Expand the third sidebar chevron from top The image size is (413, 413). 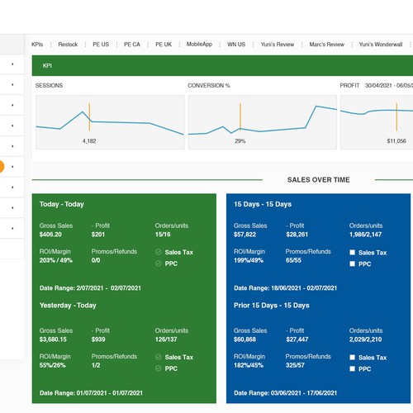(x=12, y=105)
